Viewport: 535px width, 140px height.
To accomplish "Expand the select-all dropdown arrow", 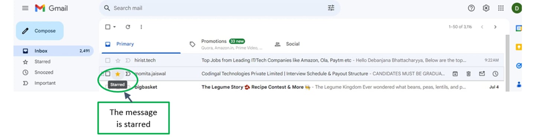I will tap(114, 27).
